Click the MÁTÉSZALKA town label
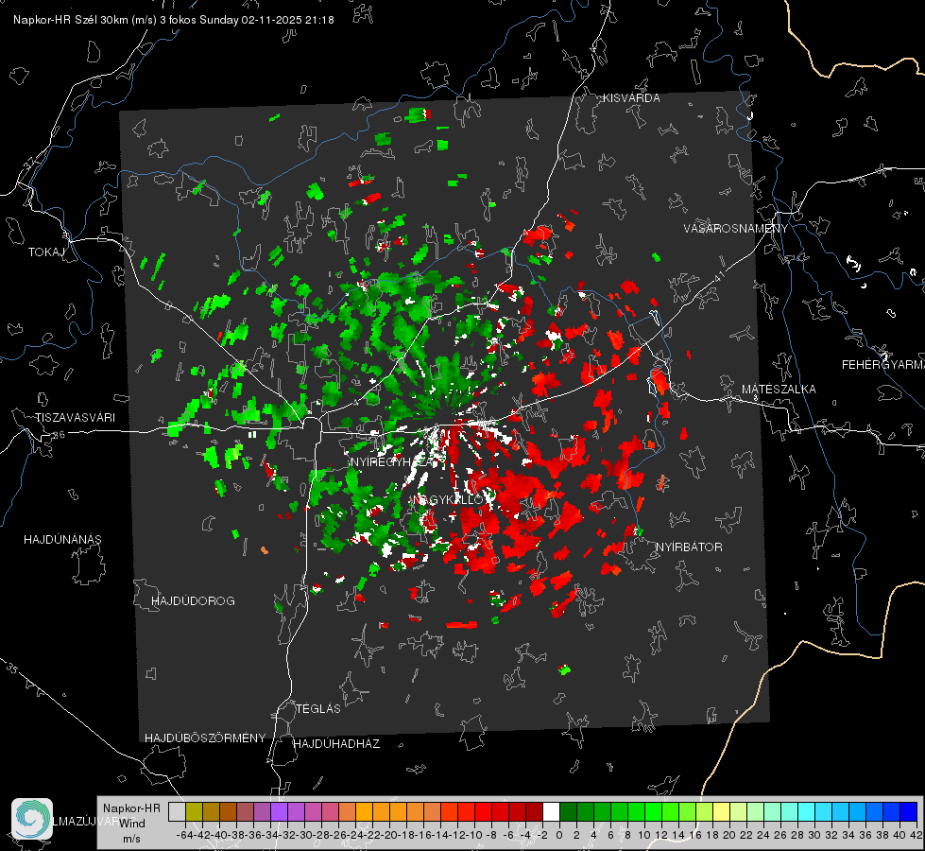Viewport: 925px width, 851px height. [x=779, y=390]
